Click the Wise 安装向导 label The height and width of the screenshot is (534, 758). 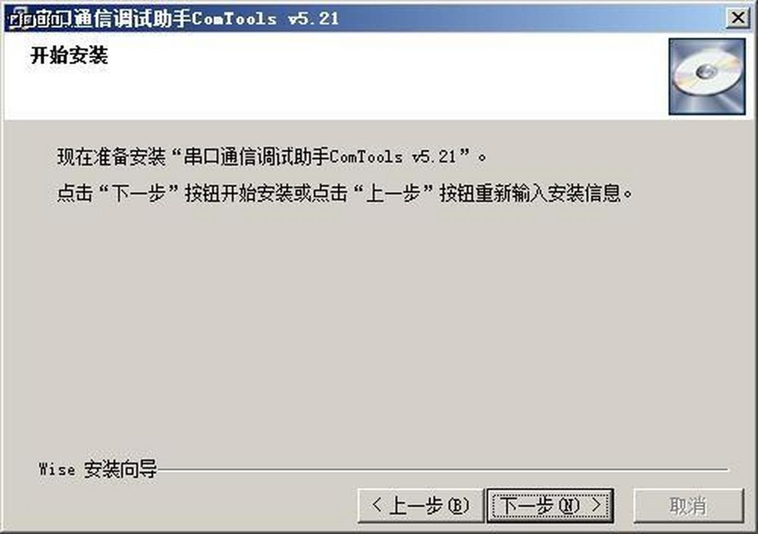[98, 470]
